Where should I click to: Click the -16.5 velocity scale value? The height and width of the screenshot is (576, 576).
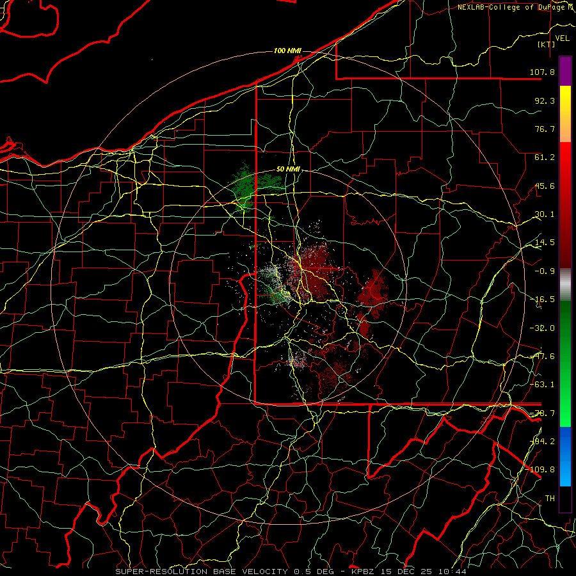pos(542,300)
